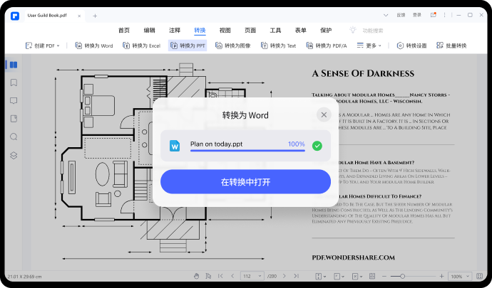Go to previous page
492x288 pixels.
[232, 276]
